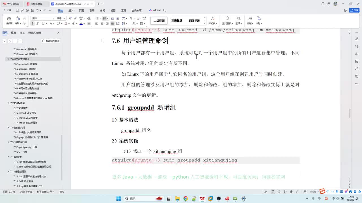Click the Print icon in quick toolbar
The width and height of the screenshot is (362, 203).
(27, 10)
